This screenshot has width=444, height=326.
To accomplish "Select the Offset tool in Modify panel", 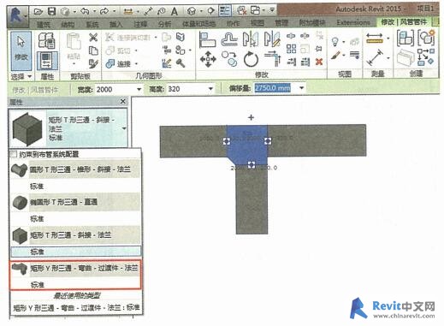I will tap(229, 39).
